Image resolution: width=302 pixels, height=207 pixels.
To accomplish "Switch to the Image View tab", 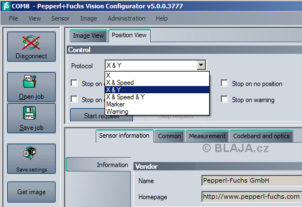I will [88, 36].
